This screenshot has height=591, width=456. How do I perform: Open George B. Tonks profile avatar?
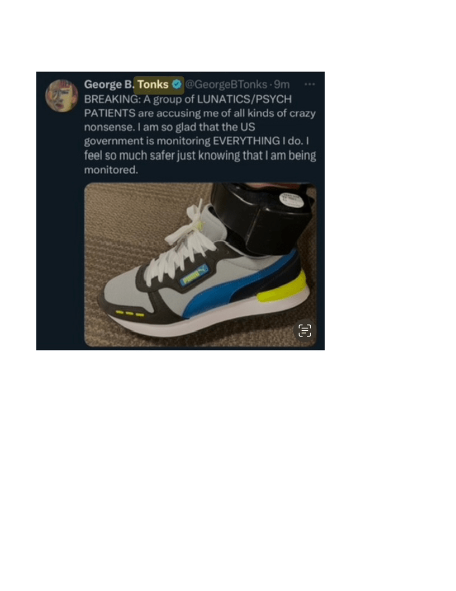[x=61, y=95]
